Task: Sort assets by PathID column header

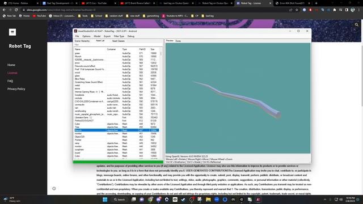Action: 143,49
